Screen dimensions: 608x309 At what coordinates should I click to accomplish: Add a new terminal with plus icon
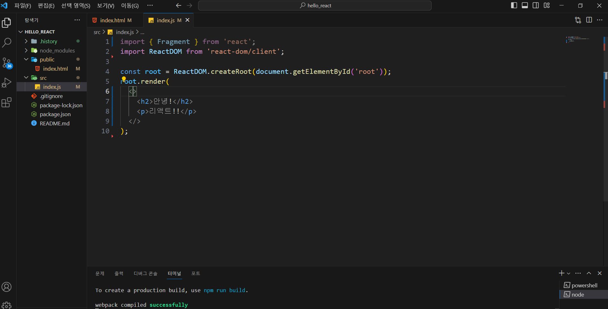pyautogui.click(x=561, y=273)
